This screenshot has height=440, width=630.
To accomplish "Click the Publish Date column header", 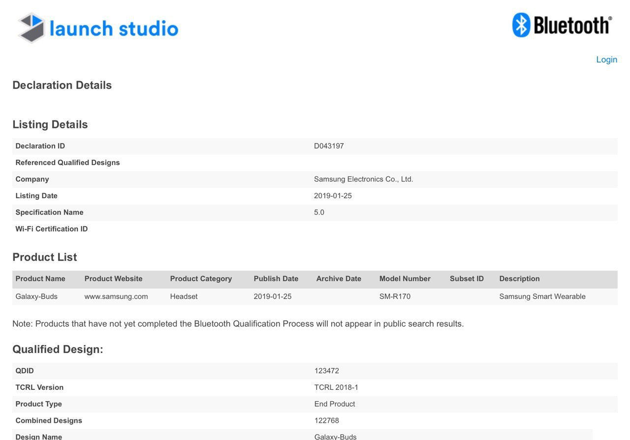I will coord(276,279).
